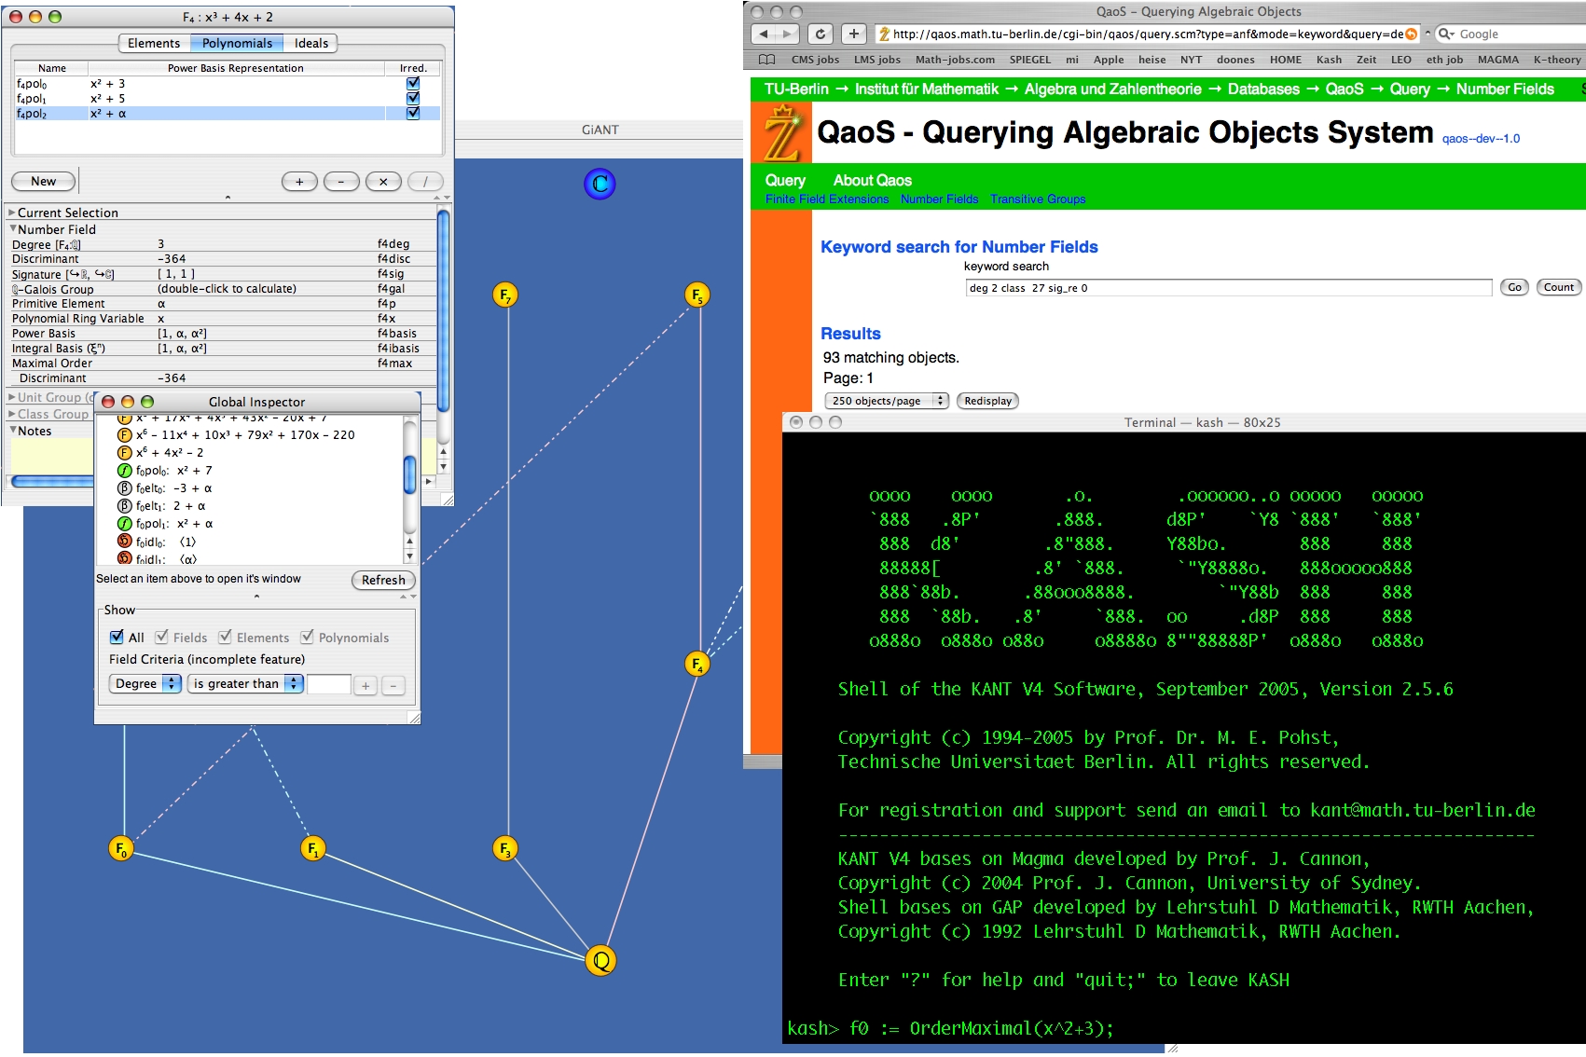
Task: Uncheck the All checkbox in the Show section
Action: coord(116,638)
